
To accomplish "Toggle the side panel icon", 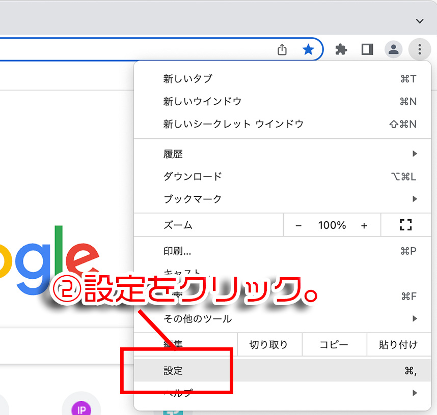I will point(367,49).
